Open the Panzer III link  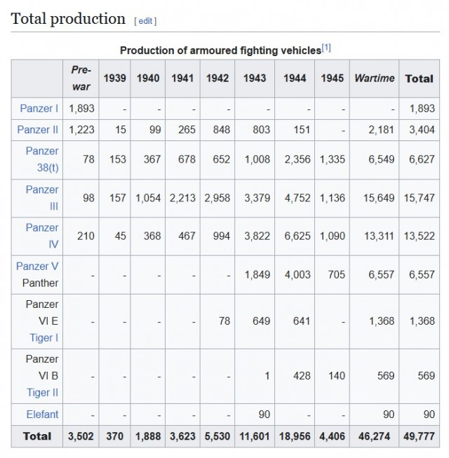pos(42,198)
